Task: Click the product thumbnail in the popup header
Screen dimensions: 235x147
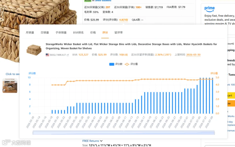Action: point(34,50)
